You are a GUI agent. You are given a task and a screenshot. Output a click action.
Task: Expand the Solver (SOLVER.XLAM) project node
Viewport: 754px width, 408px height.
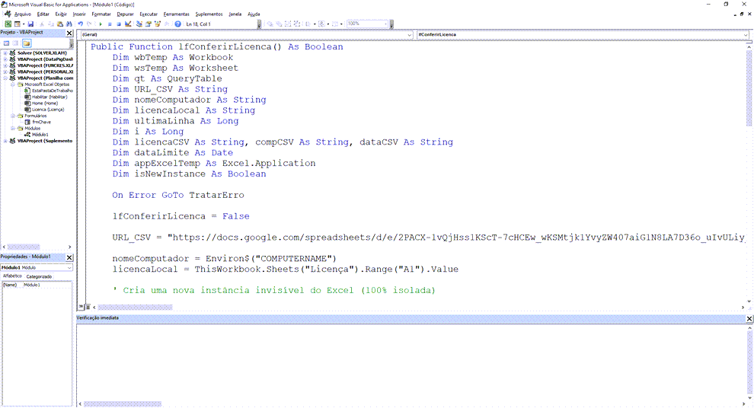(5, 53)
